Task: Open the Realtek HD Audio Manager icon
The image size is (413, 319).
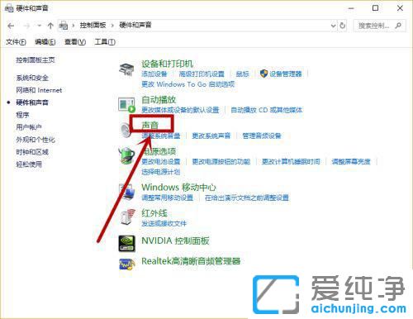Action: 126,264
